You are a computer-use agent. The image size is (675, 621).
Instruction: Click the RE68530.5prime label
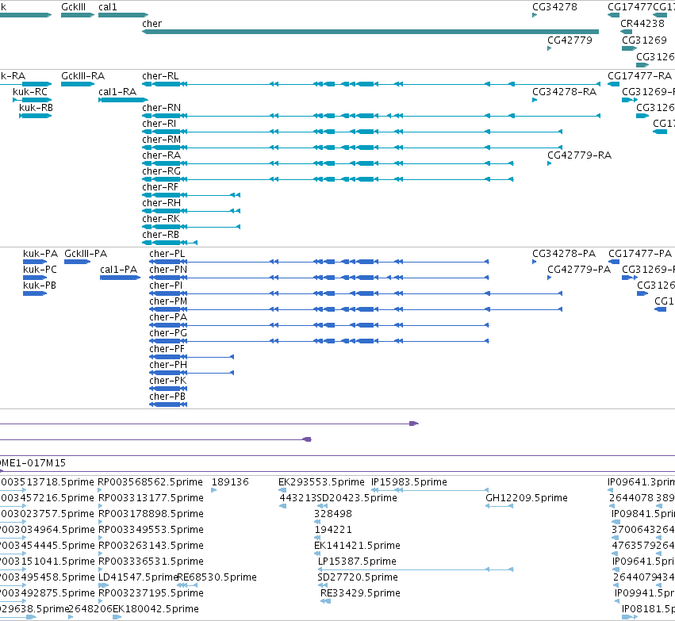coord(217,577)
